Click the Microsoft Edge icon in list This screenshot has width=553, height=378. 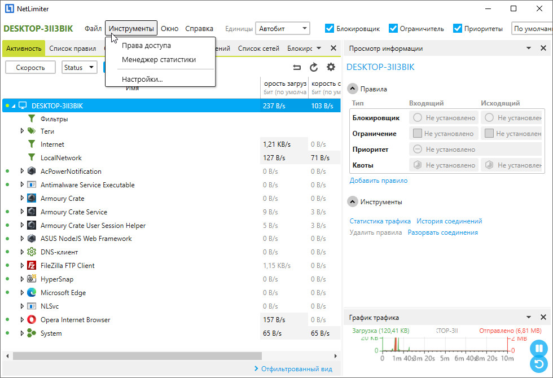(x=32, y=293)
